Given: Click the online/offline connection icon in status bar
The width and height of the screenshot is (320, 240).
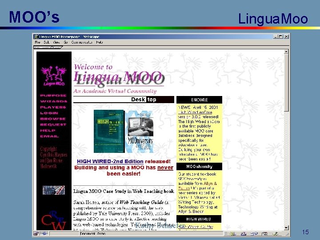Looking at the screenshot, I should tap(44, 233).
